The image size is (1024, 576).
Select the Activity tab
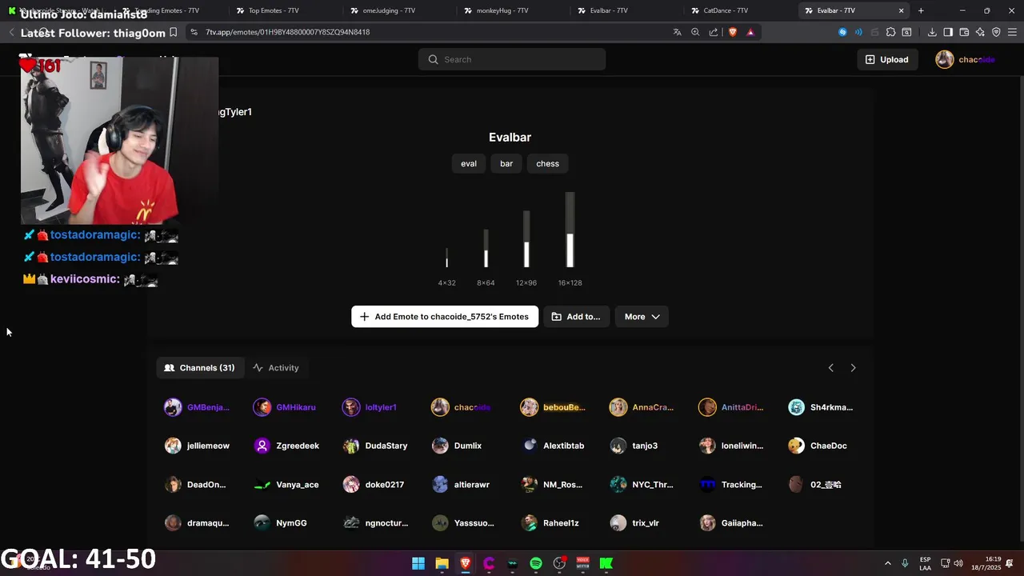pos(275,368)
